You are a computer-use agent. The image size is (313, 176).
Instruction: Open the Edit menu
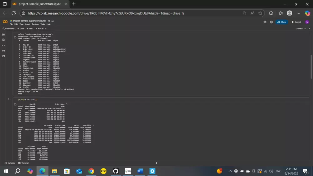(x=16, y=24)
